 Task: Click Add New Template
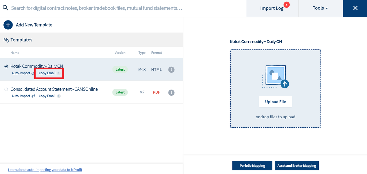coord(34,25)
